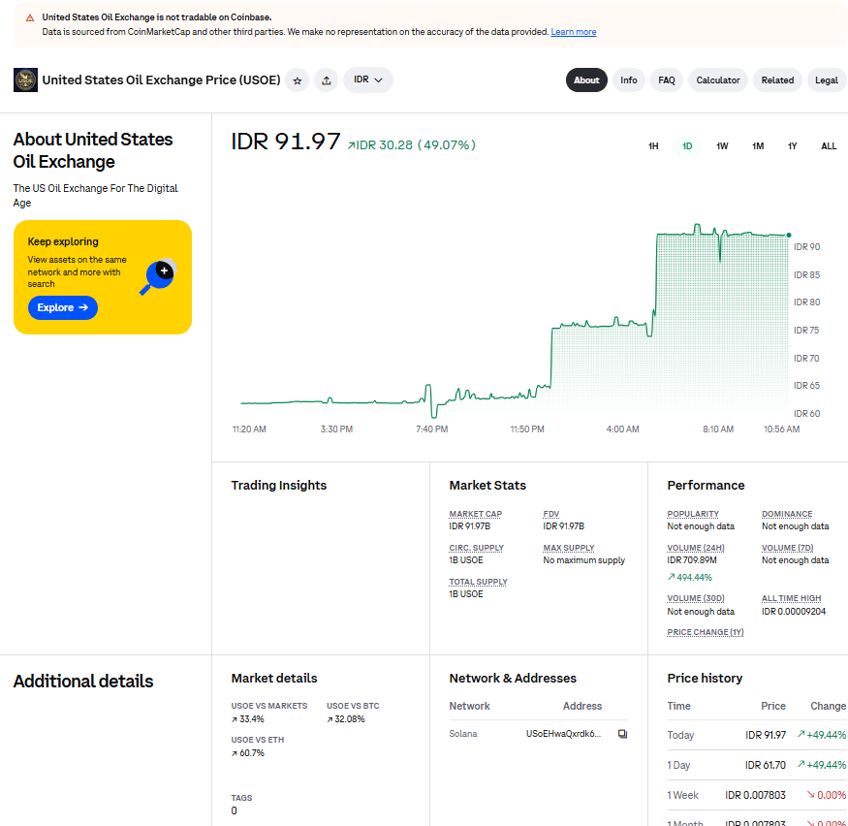Go to the Calculator tab
The height and width of the screenshot is (826, 848).
click(718, 80)
